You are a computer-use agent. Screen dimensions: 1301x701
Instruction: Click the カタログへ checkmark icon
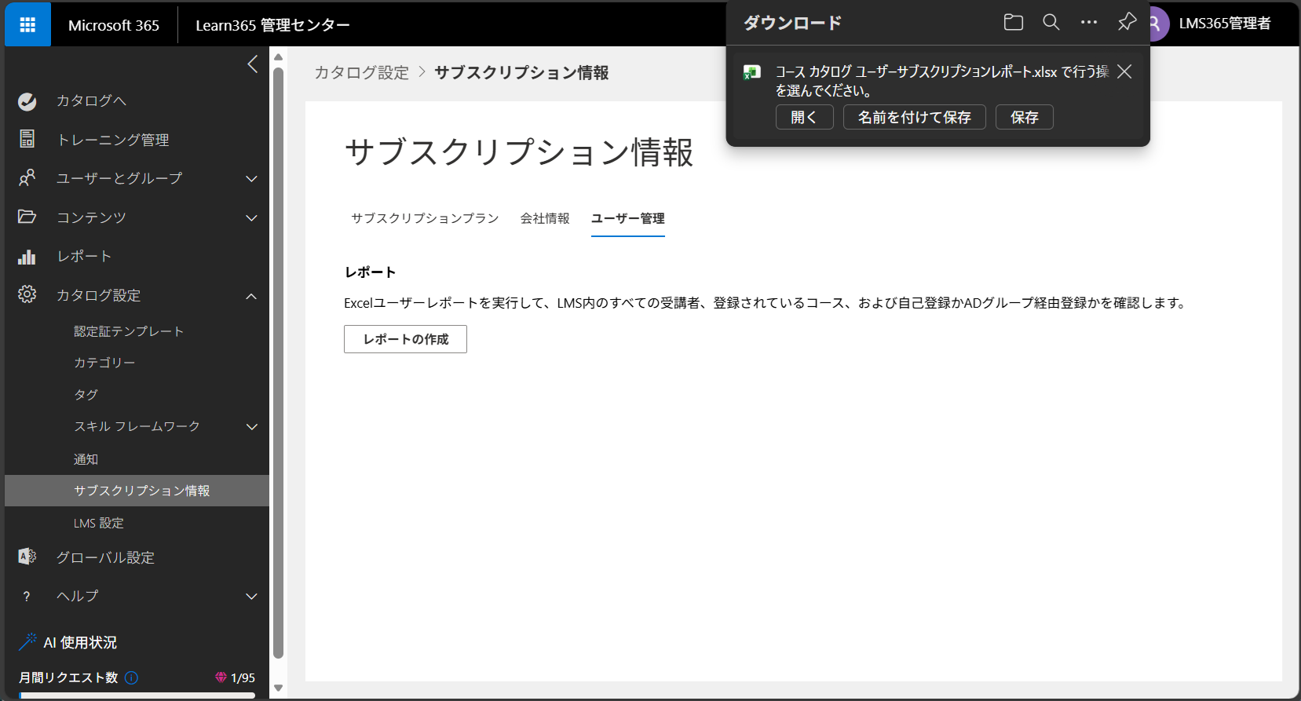(27, 101)
